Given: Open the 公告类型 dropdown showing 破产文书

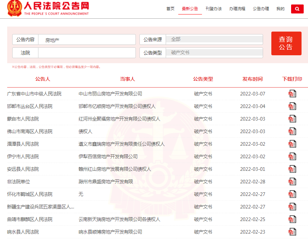Looking at the screenshot, I should pyautogui.click(x=214, y=53).
